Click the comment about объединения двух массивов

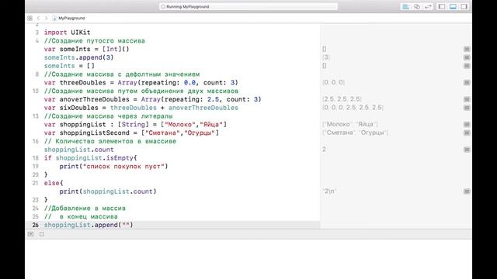point(141,91)
